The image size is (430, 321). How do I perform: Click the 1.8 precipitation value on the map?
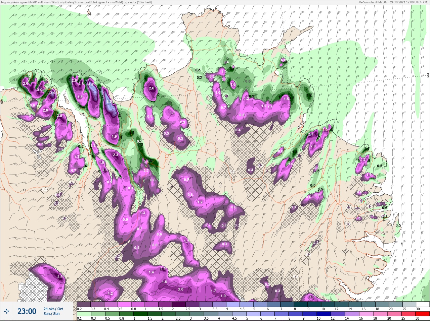164,282
